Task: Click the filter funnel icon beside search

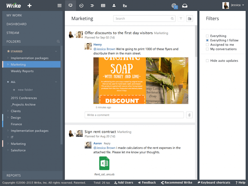Action: coord(181,19)
